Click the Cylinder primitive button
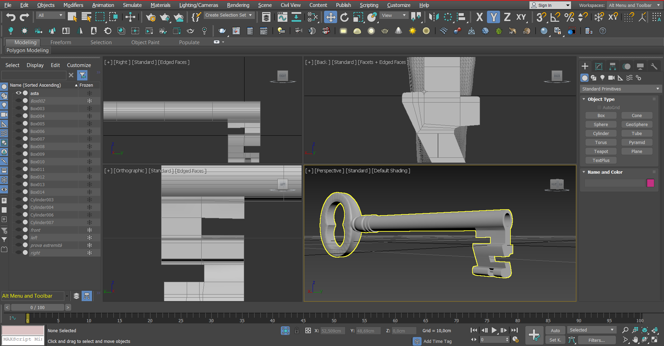The width and height of the screenshot is (664, 346). coord(601,134)
